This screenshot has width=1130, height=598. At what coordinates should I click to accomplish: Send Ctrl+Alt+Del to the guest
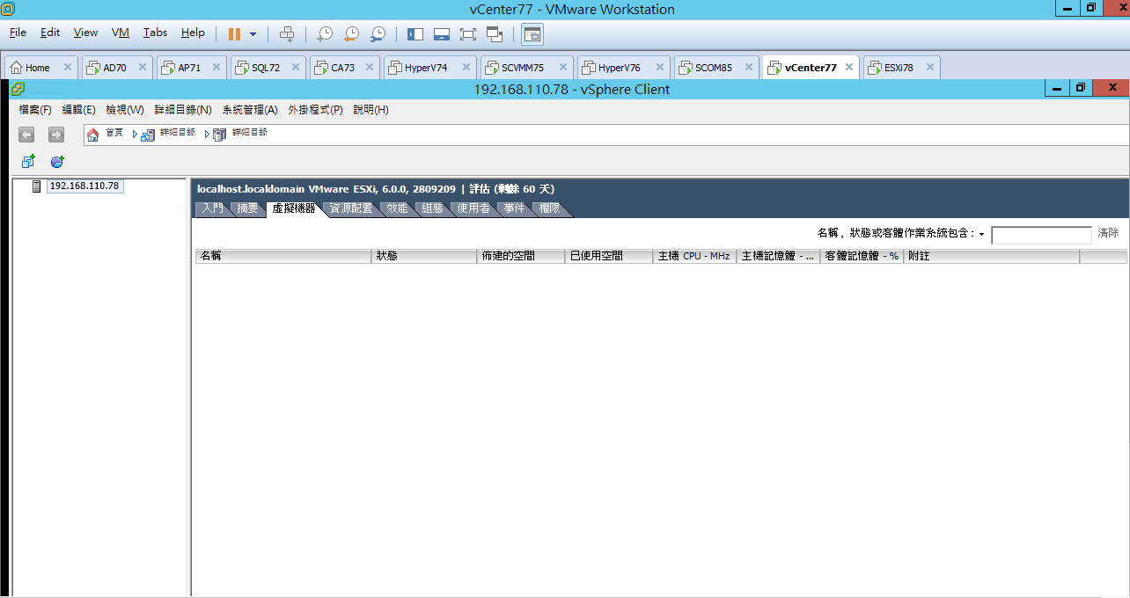(287, 34)
